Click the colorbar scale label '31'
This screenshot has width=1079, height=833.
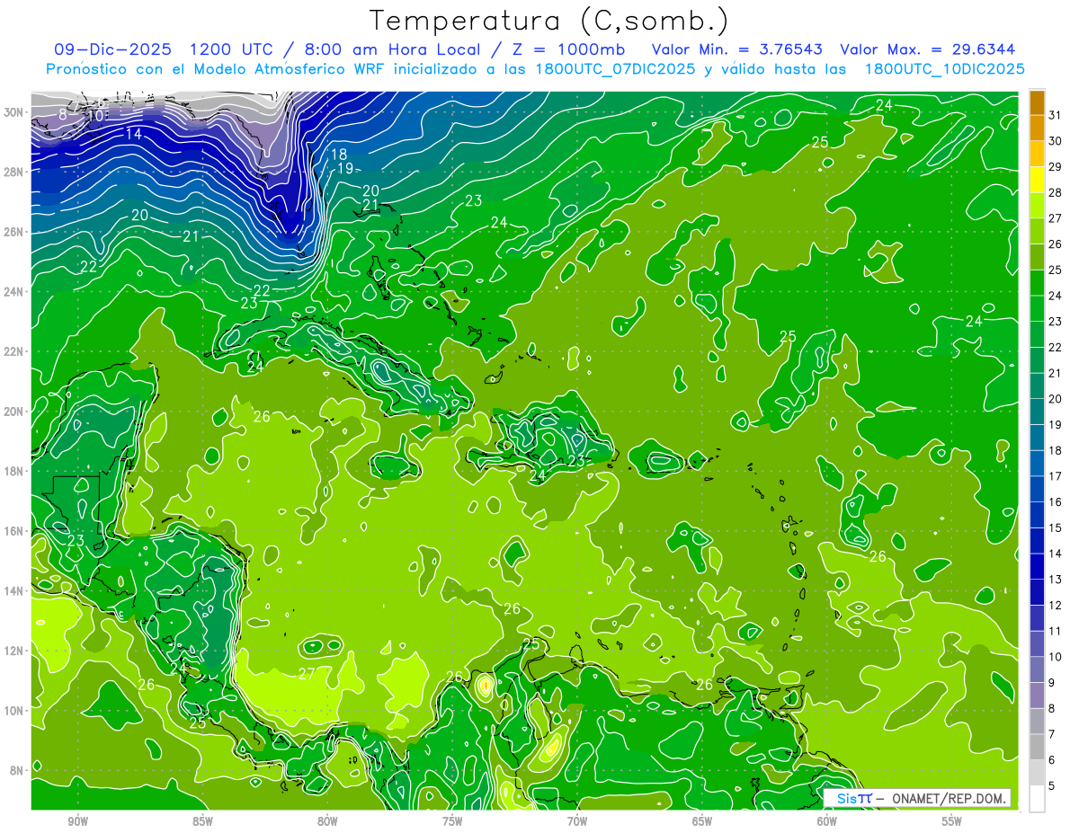[1056, 114]
